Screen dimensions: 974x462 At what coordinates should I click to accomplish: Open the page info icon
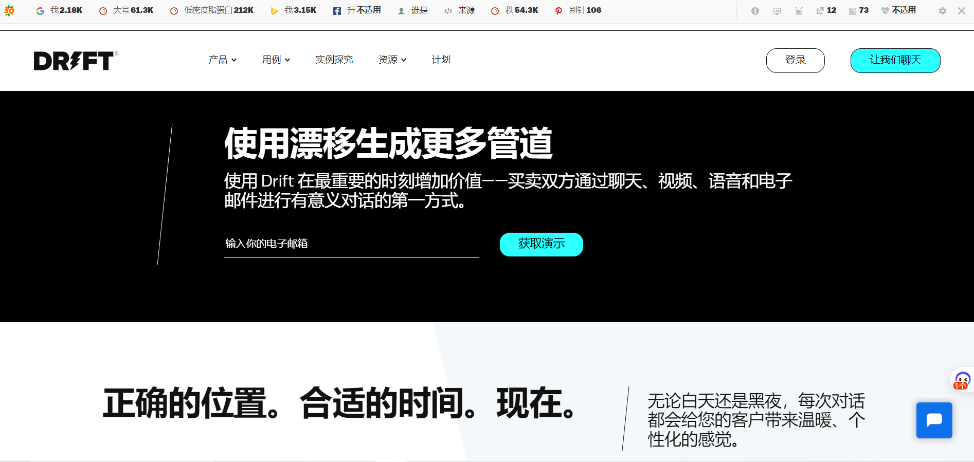click(x=755, y=11)
